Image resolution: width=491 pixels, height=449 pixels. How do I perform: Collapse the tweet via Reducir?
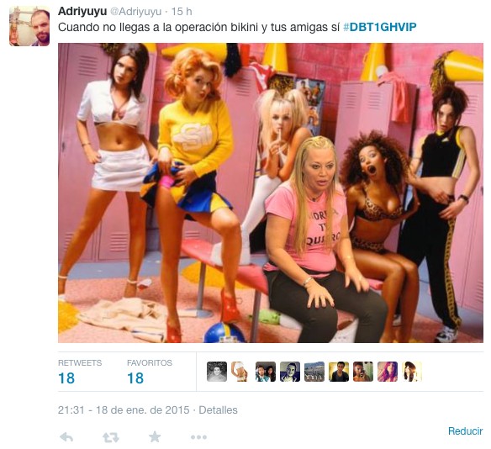[465, 431]
